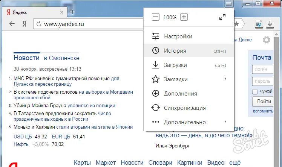Open the downloads toolbar arrow icon

coord(270,24)
